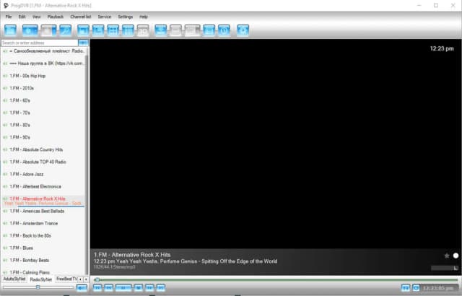Select the 1.FM - 80's channel
Image resolution: width=462 pixels, height=296 pixels.
43,125
